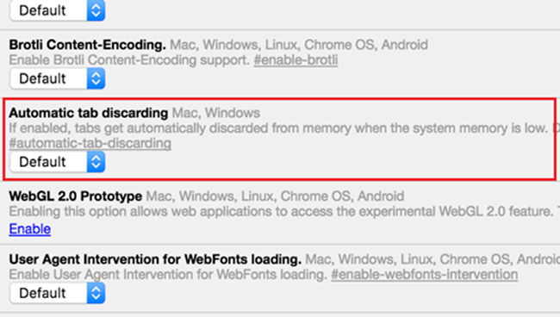Click blue stepper arrows under Automatic tab discarding
Screen dimensions: 560x317
tap(96, 162)
